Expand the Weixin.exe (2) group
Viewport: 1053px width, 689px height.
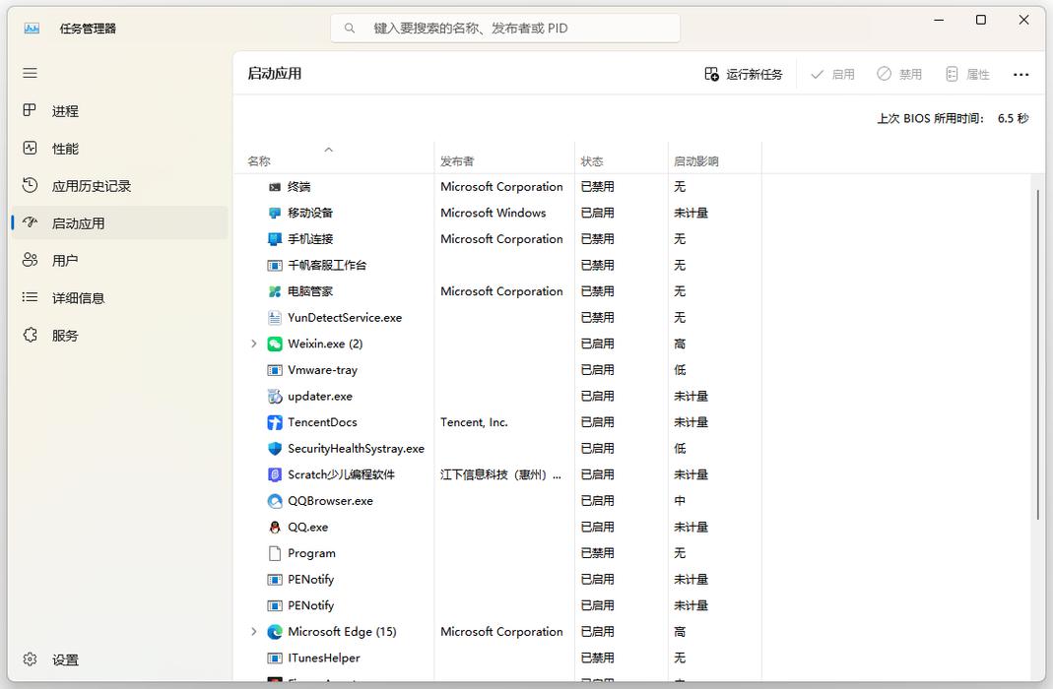[x=254, y=344]
